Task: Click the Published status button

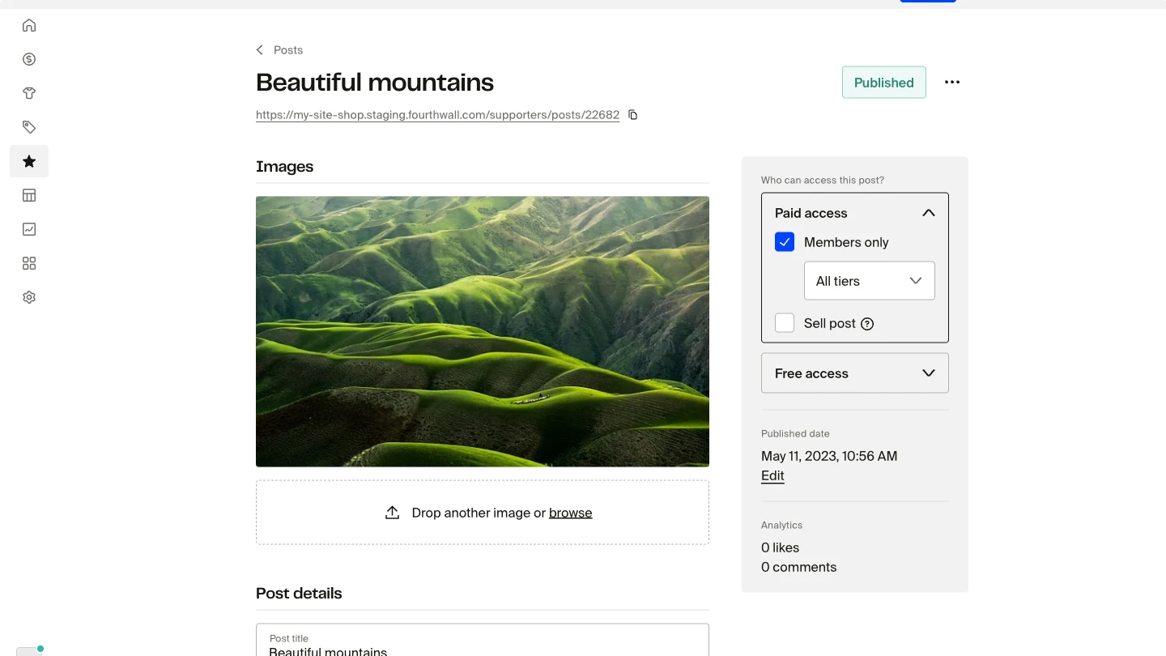Action: (884, 83)
